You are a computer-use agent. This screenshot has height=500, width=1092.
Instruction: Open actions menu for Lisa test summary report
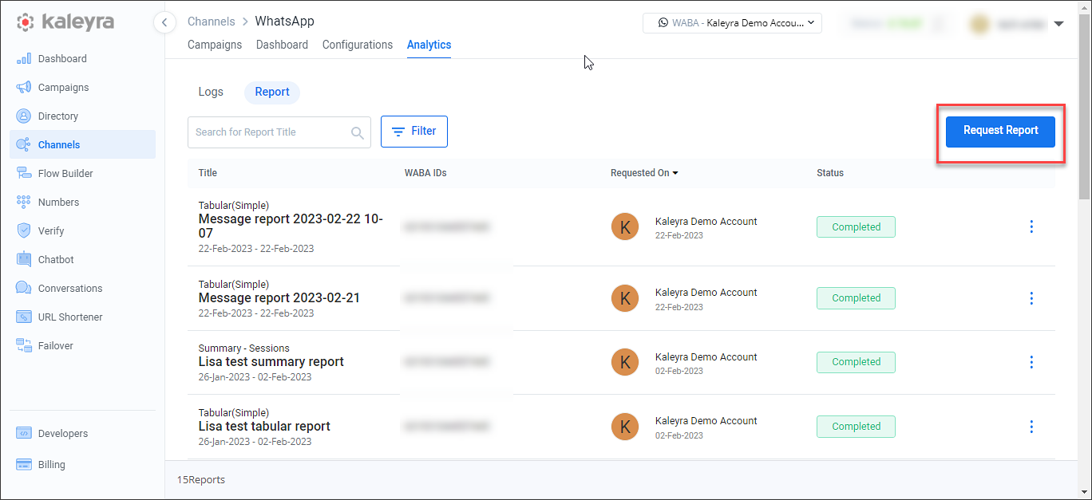pos(1031,362)
